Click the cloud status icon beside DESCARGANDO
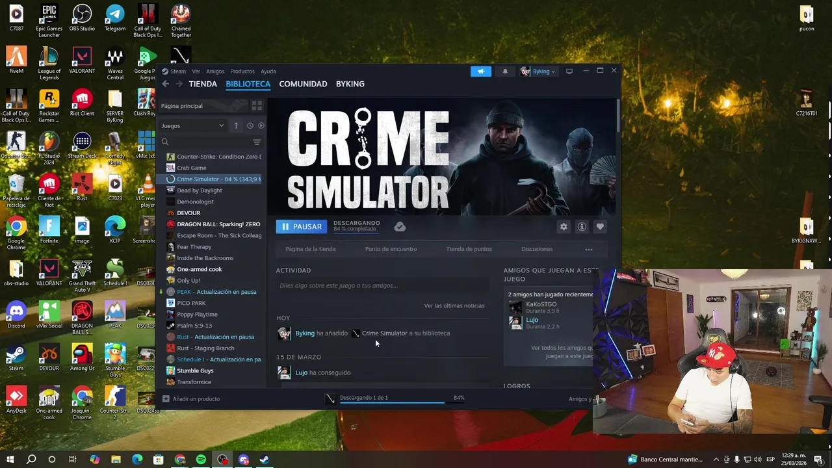 tap(400, 226)
